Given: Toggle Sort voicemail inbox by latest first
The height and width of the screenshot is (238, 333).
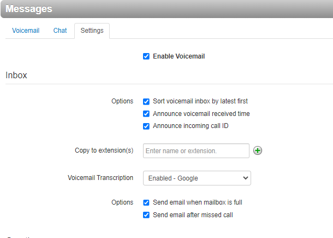Looking at the screenshot, I should pyautogui.click(x=146, y=101).
